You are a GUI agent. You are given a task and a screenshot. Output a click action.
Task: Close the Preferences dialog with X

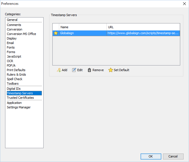pos(184,4)
